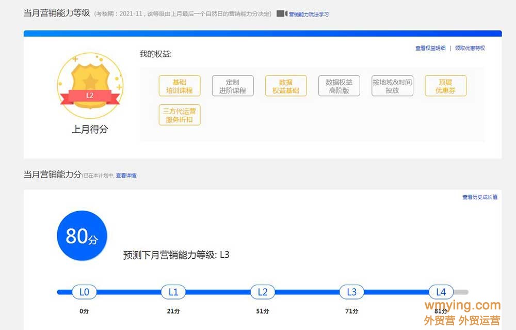Click the L4 level marker
This screenshot has width=516, height=330.
pyautogui.click(x=441, y=292)
